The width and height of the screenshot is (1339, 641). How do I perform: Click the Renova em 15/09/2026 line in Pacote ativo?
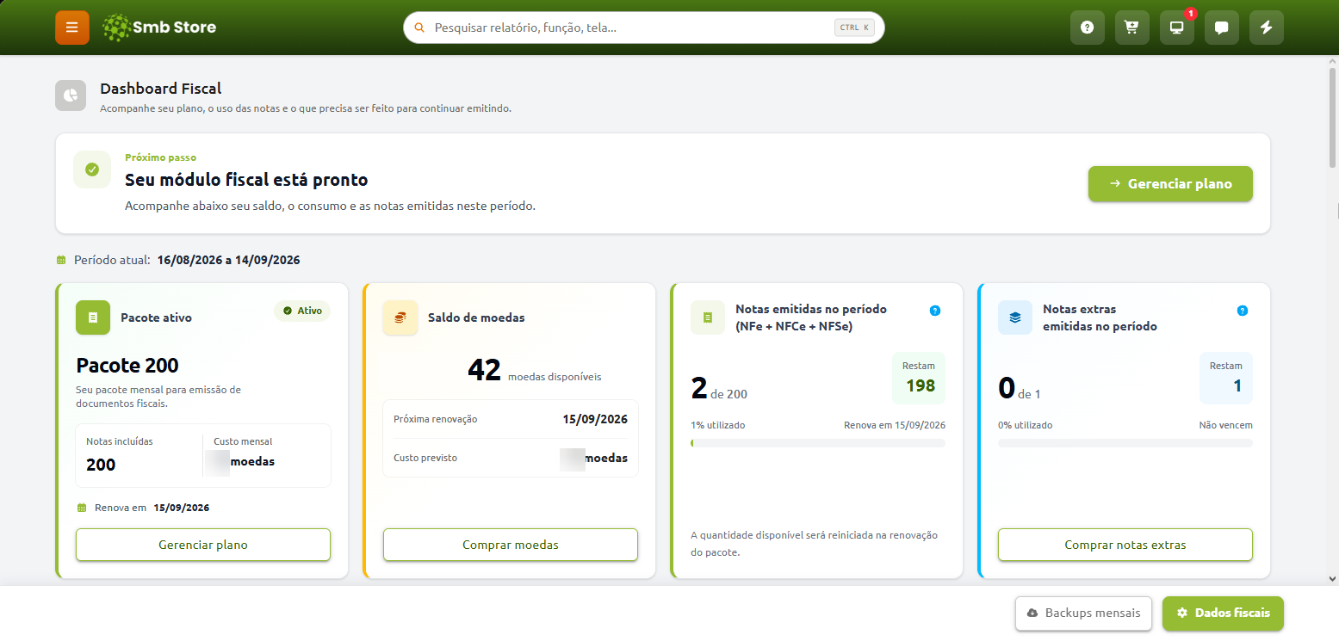(x=143, y=508)
